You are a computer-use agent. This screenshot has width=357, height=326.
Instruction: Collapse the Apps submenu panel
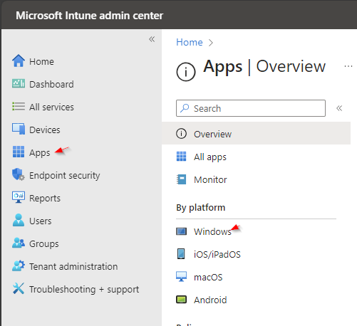(339, 108)
